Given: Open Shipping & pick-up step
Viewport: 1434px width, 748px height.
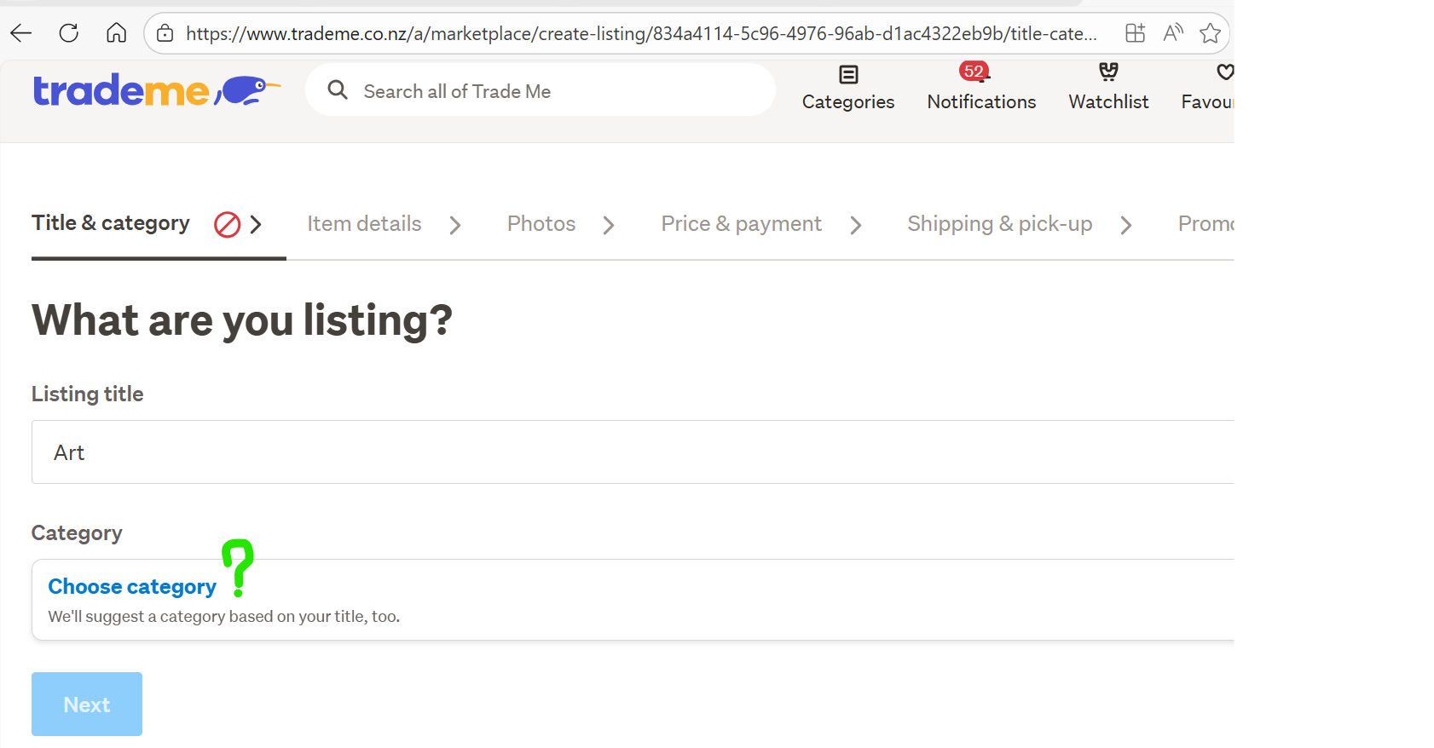Looking at the screenshot, I should click(x=999, y=223).
